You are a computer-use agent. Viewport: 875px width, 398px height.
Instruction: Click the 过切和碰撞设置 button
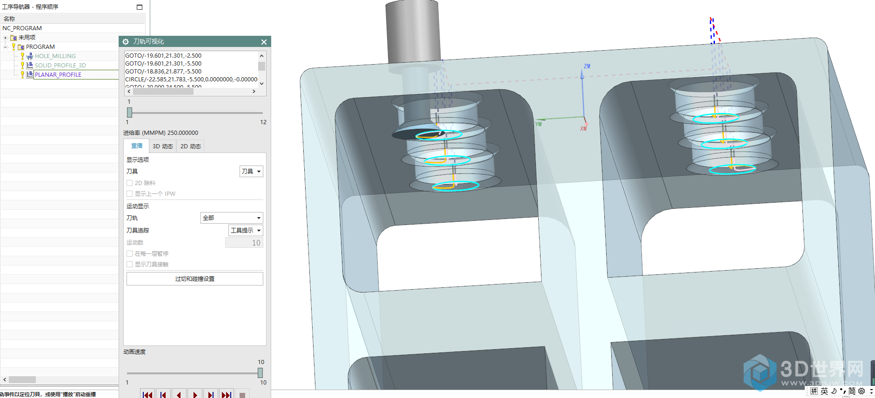tap(195, 279)
